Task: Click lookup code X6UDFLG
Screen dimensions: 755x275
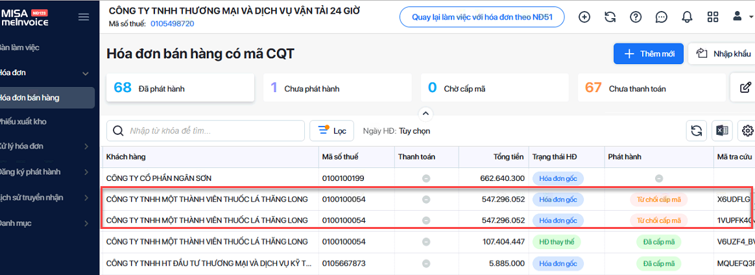Action: click(x=734, y=199)
